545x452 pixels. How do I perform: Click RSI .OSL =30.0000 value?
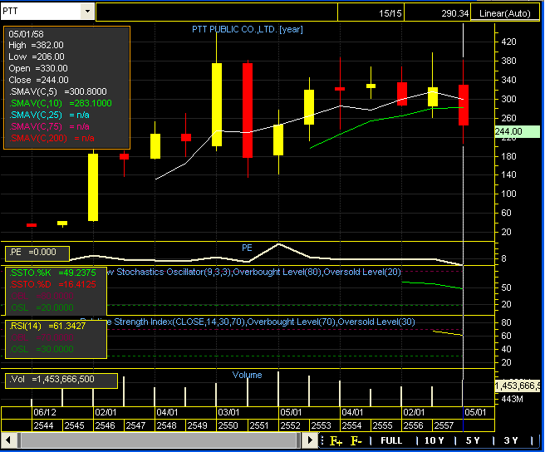point(42,349)
